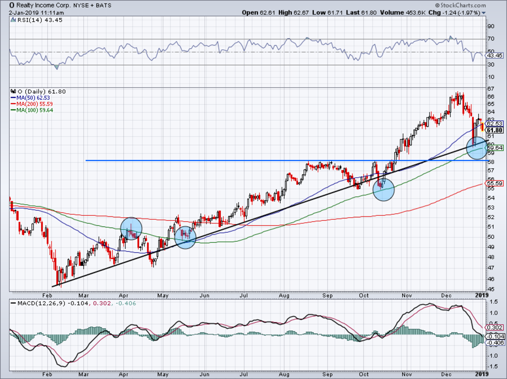Click the 45 price axis label
The height and width of the screenshot is (379, 507).
pyautogui.click(x=491, y=289)
